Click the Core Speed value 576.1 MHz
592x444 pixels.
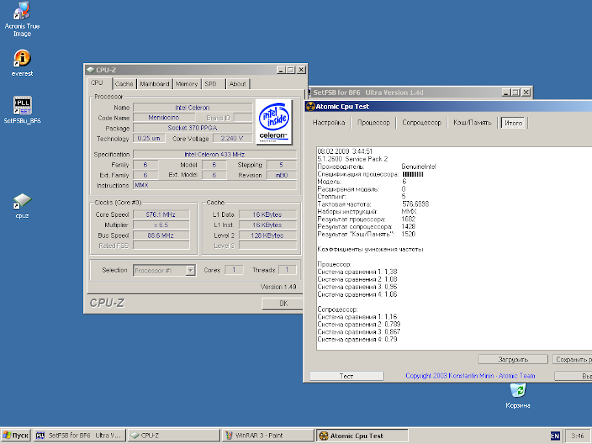tap(161, 214)
